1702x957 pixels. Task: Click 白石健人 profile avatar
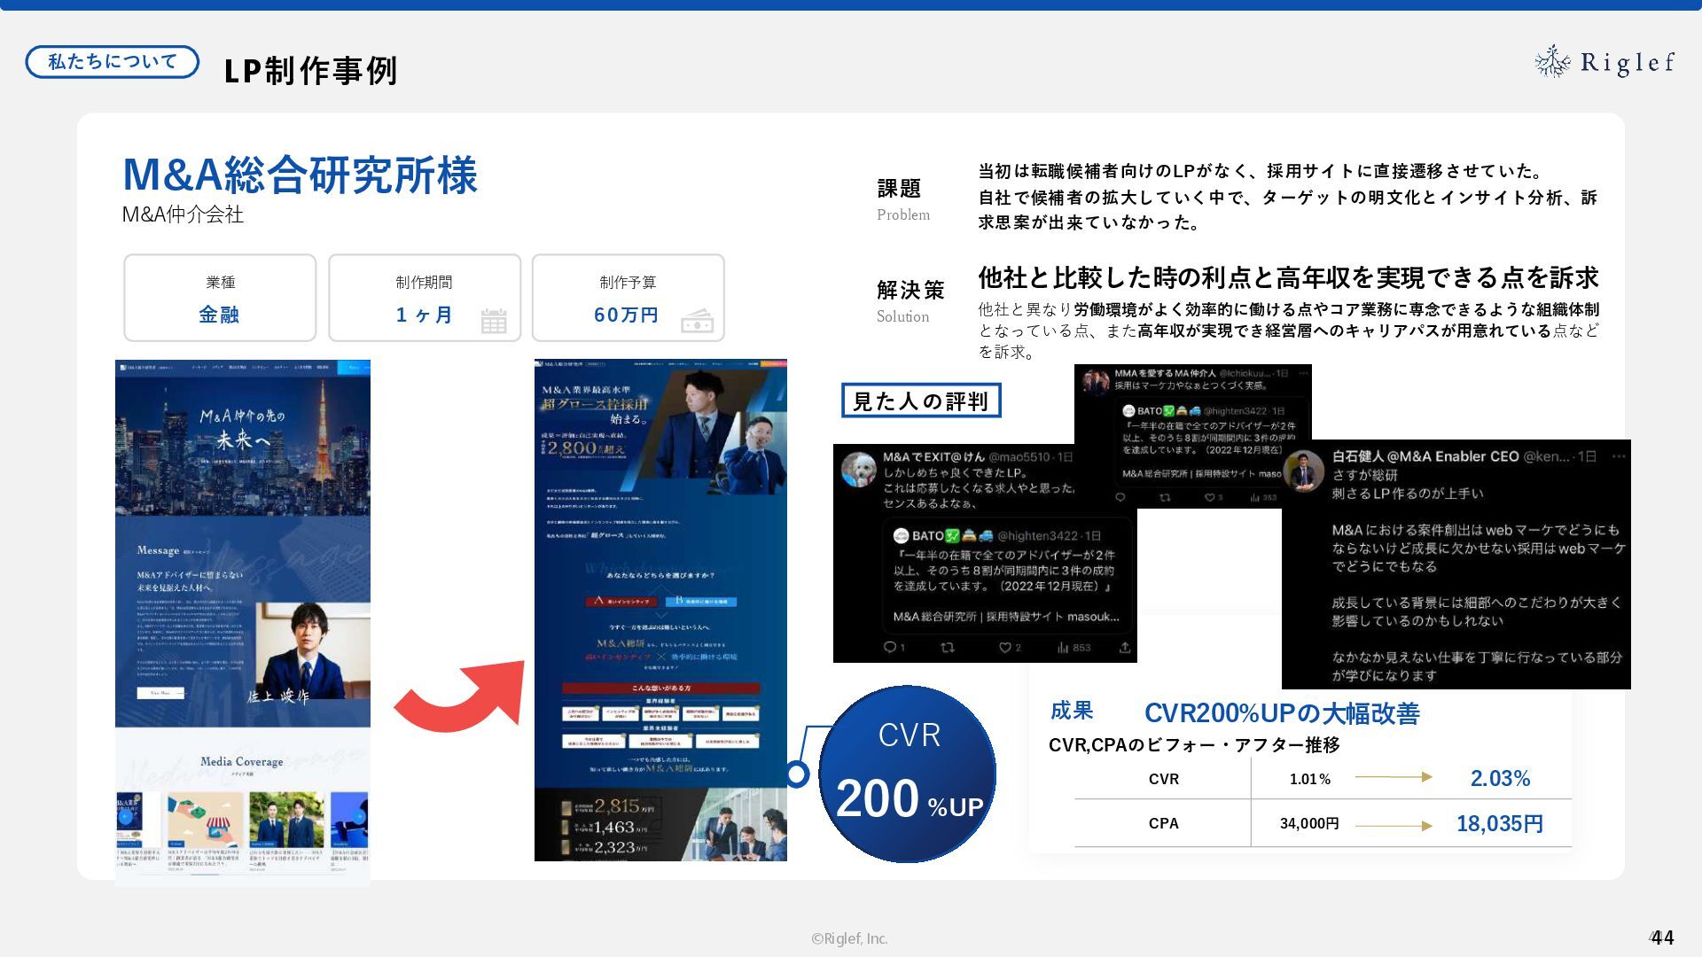[x=1306, y=470]
